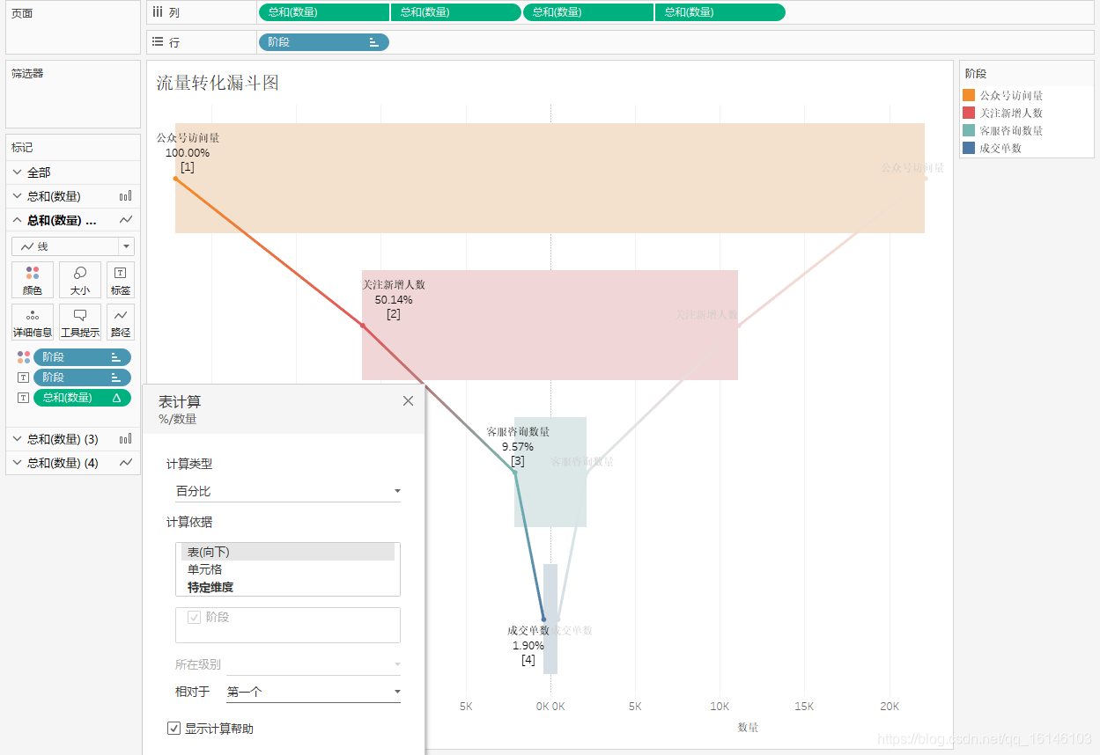Click the Color (颜色) marks card button

(x=33, y=280)
